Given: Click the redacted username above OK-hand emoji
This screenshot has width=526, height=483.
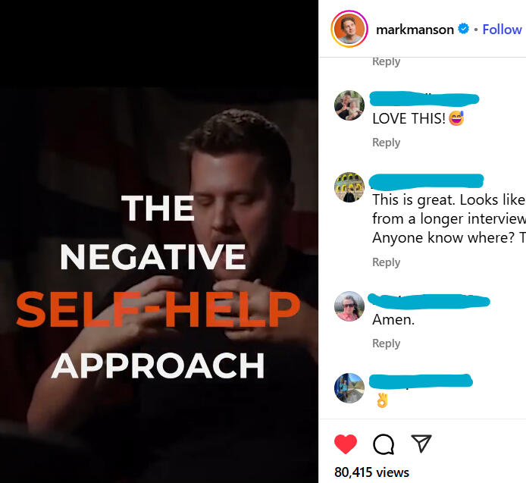Looking at the screenshot, I should point(421,381).
